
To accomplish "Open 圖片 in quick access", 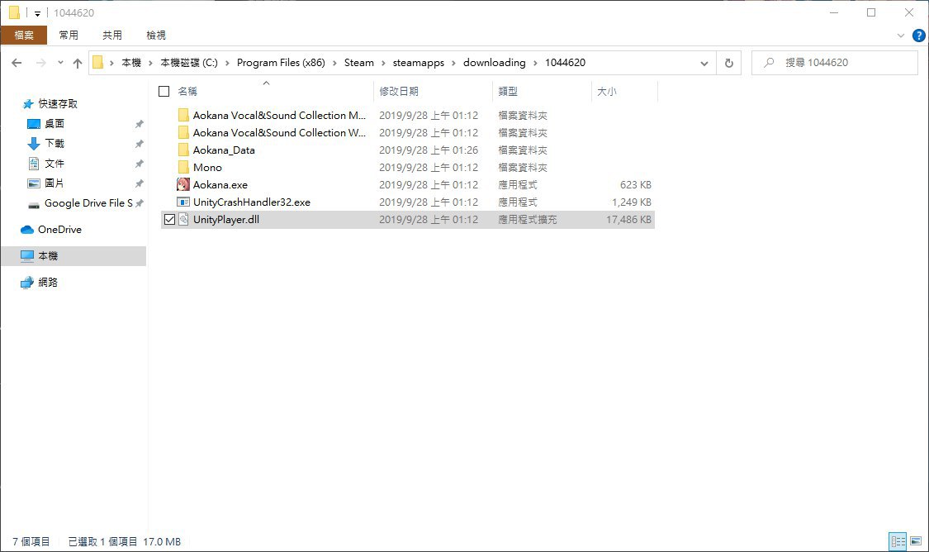I will pyautogui.click(x=55, y=183).
